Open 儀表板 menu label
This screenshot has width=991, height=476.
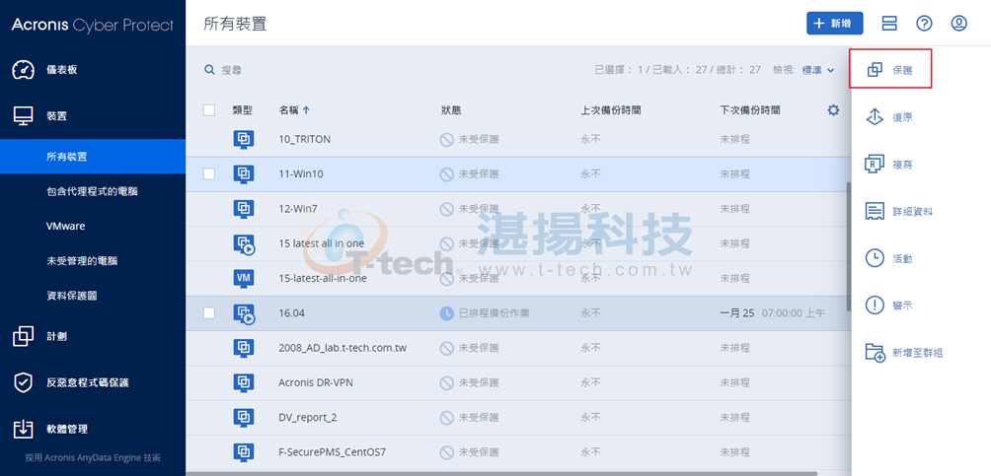click(x=62, y=69)
